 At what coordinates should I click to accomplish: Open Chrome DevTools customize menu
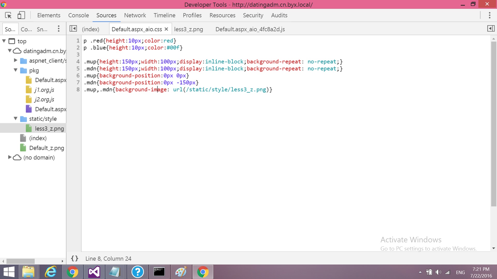(490, 15)
